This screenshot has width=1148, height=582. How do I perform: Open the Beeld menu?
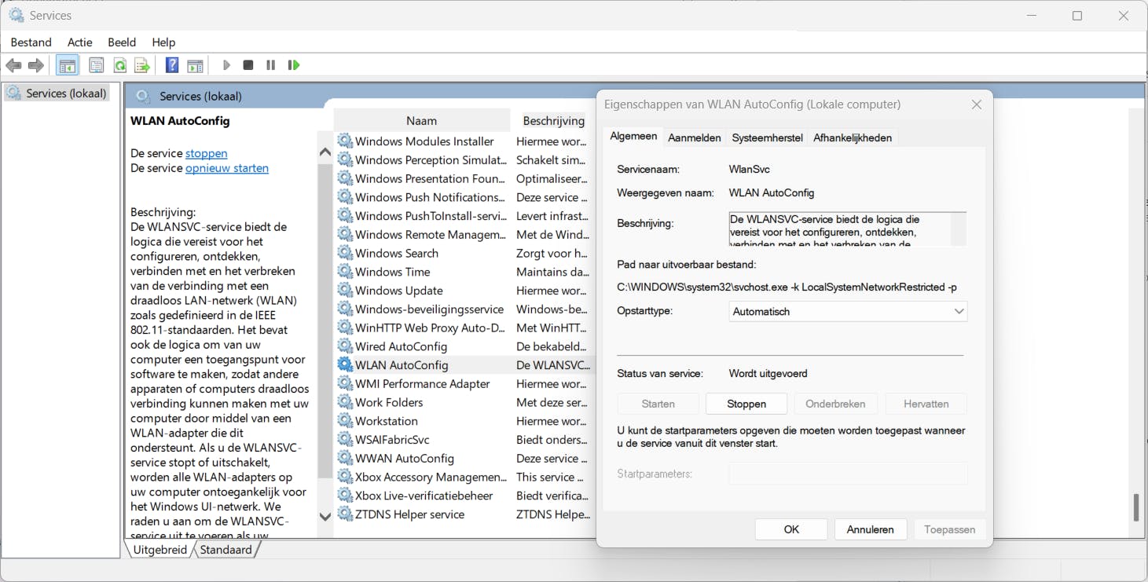click(122, 42)
